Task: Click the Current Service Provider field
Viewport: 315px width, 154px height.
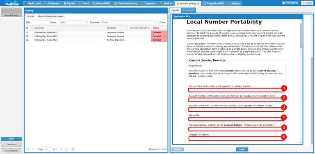Action: (236, 90)
